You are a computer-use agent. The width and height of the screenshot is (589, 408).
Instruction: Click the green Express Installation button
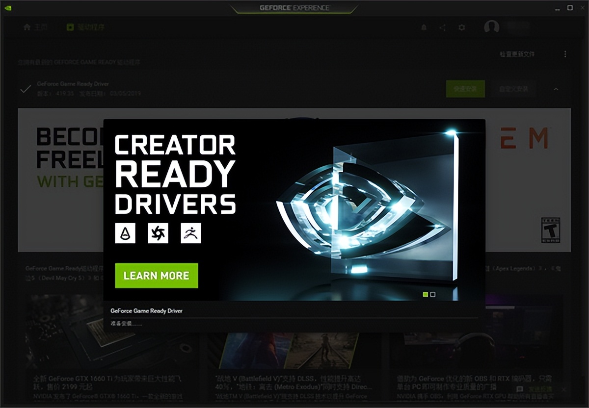pyautogui.click(x=465, y=89)
